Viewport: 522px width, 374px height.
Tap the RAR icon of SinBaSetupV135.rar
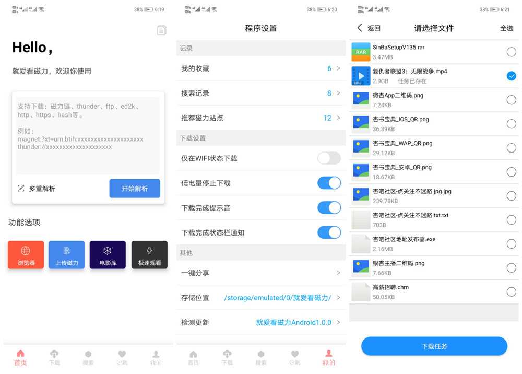[x=361, y=52]
